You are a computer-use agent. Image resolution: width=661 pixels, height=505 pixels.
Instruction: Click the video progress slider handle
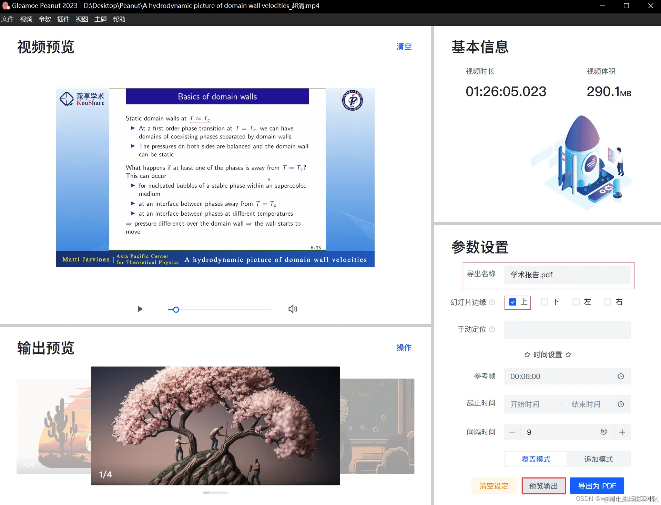coord(175,309)
